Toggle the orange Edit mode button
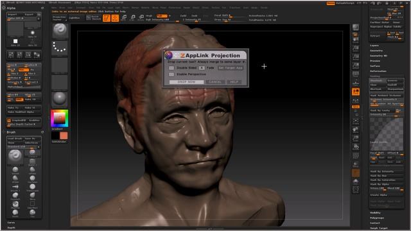Viewport: 411px width, 231px height. [x=107, y=18]
